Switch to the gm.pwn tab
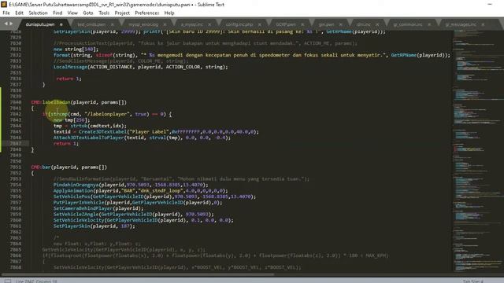This screenshot has height=283, width=504. pyautogui.click(x=326, y=24)
